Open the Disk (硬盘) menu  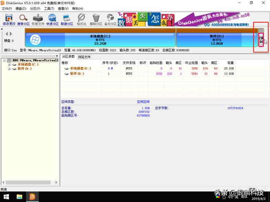[x=21, y=8]
